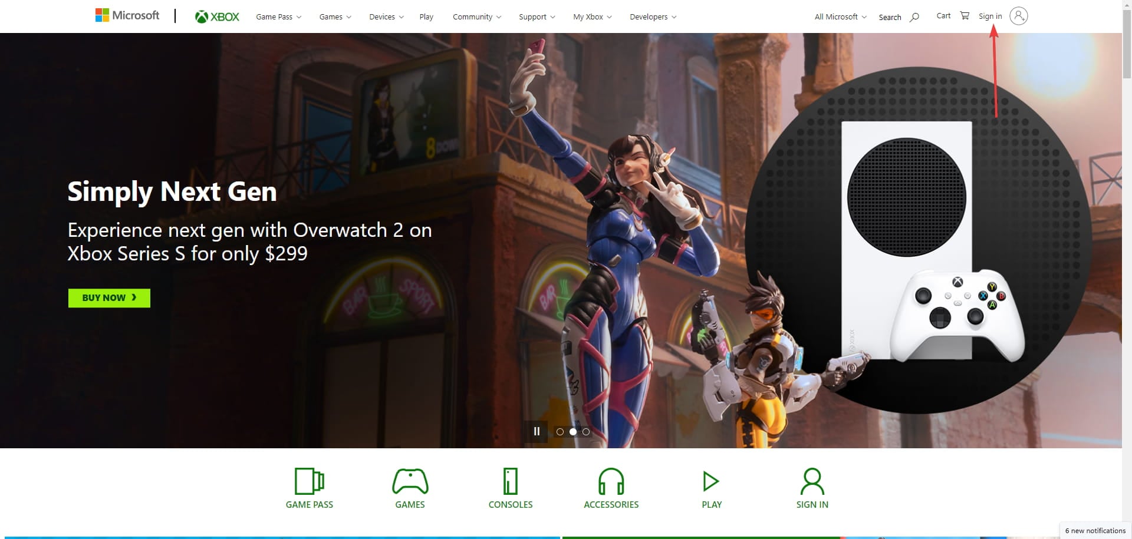Click the search magnifier icon
Viewport: 1132px width, 539px height.
[914, 17]
